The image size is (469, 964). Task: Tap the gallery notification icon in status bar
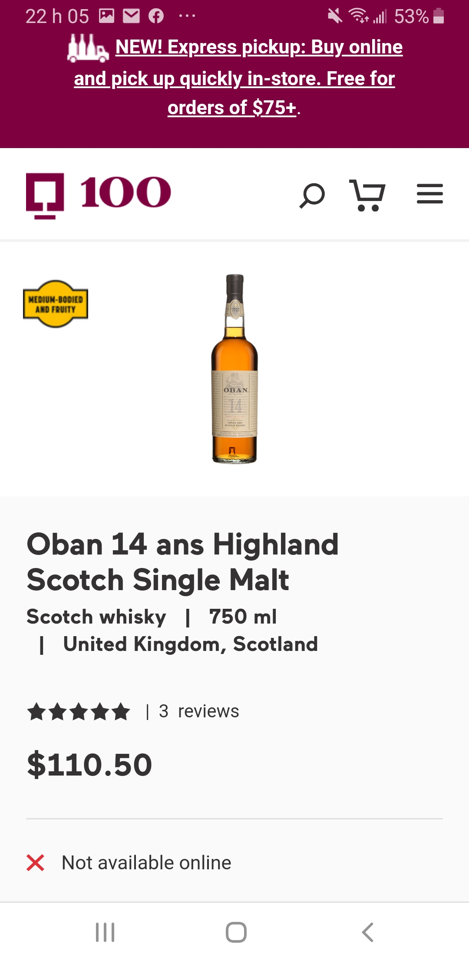pyautogui.click(x=106, y=16)
